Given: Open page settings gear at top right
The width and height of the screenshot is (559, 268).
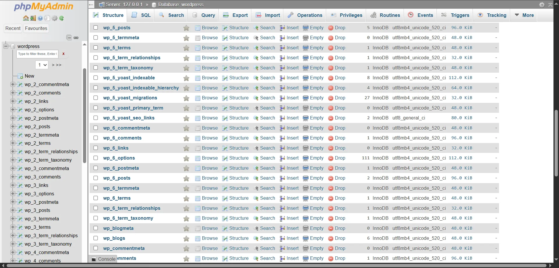Looking at the screenshot, I should coord(542,5).
